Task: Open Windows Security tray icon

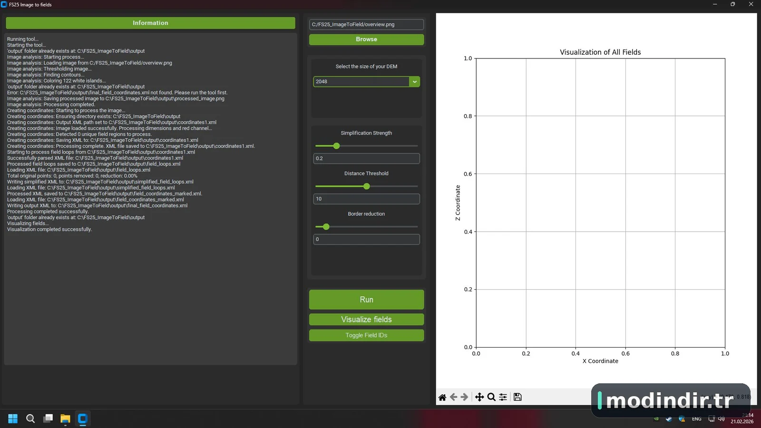Action: tap(682, 419)
